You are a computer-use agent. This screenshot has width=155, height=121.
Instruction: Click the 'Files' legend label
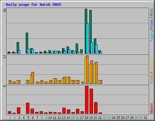pos(151,24)
